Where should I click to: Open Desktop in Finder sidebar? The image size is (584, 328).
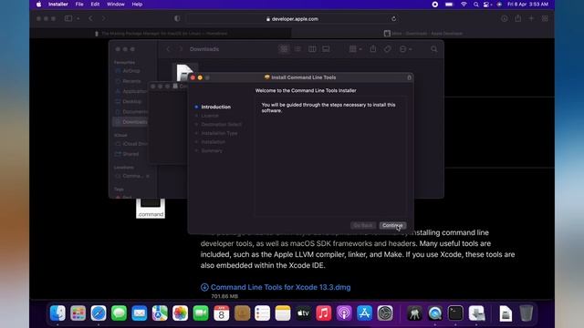point(131,101)
